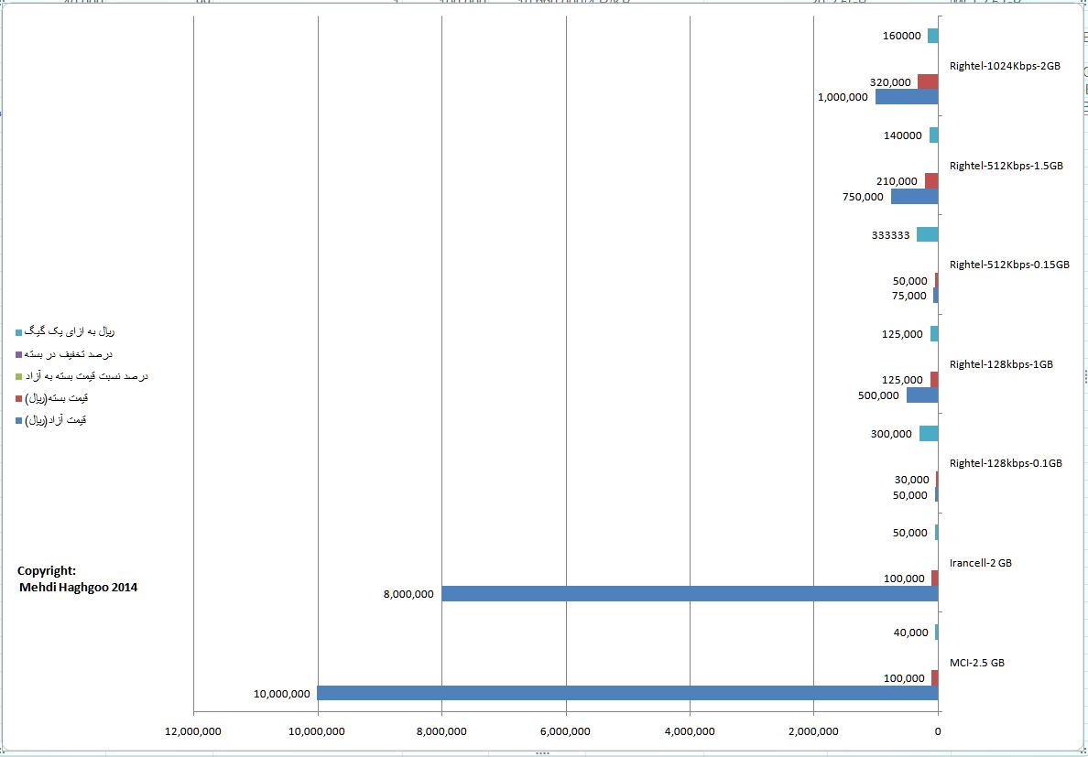Viewport: 1088px width, 757px height.
Task: Click the 1,000,000 data label
Action: (x=843, y=97)
